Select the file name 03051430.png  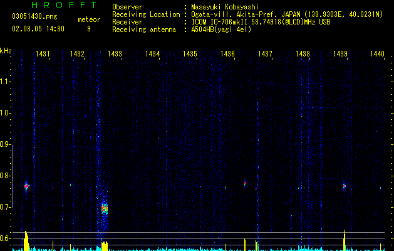[34, 16]
